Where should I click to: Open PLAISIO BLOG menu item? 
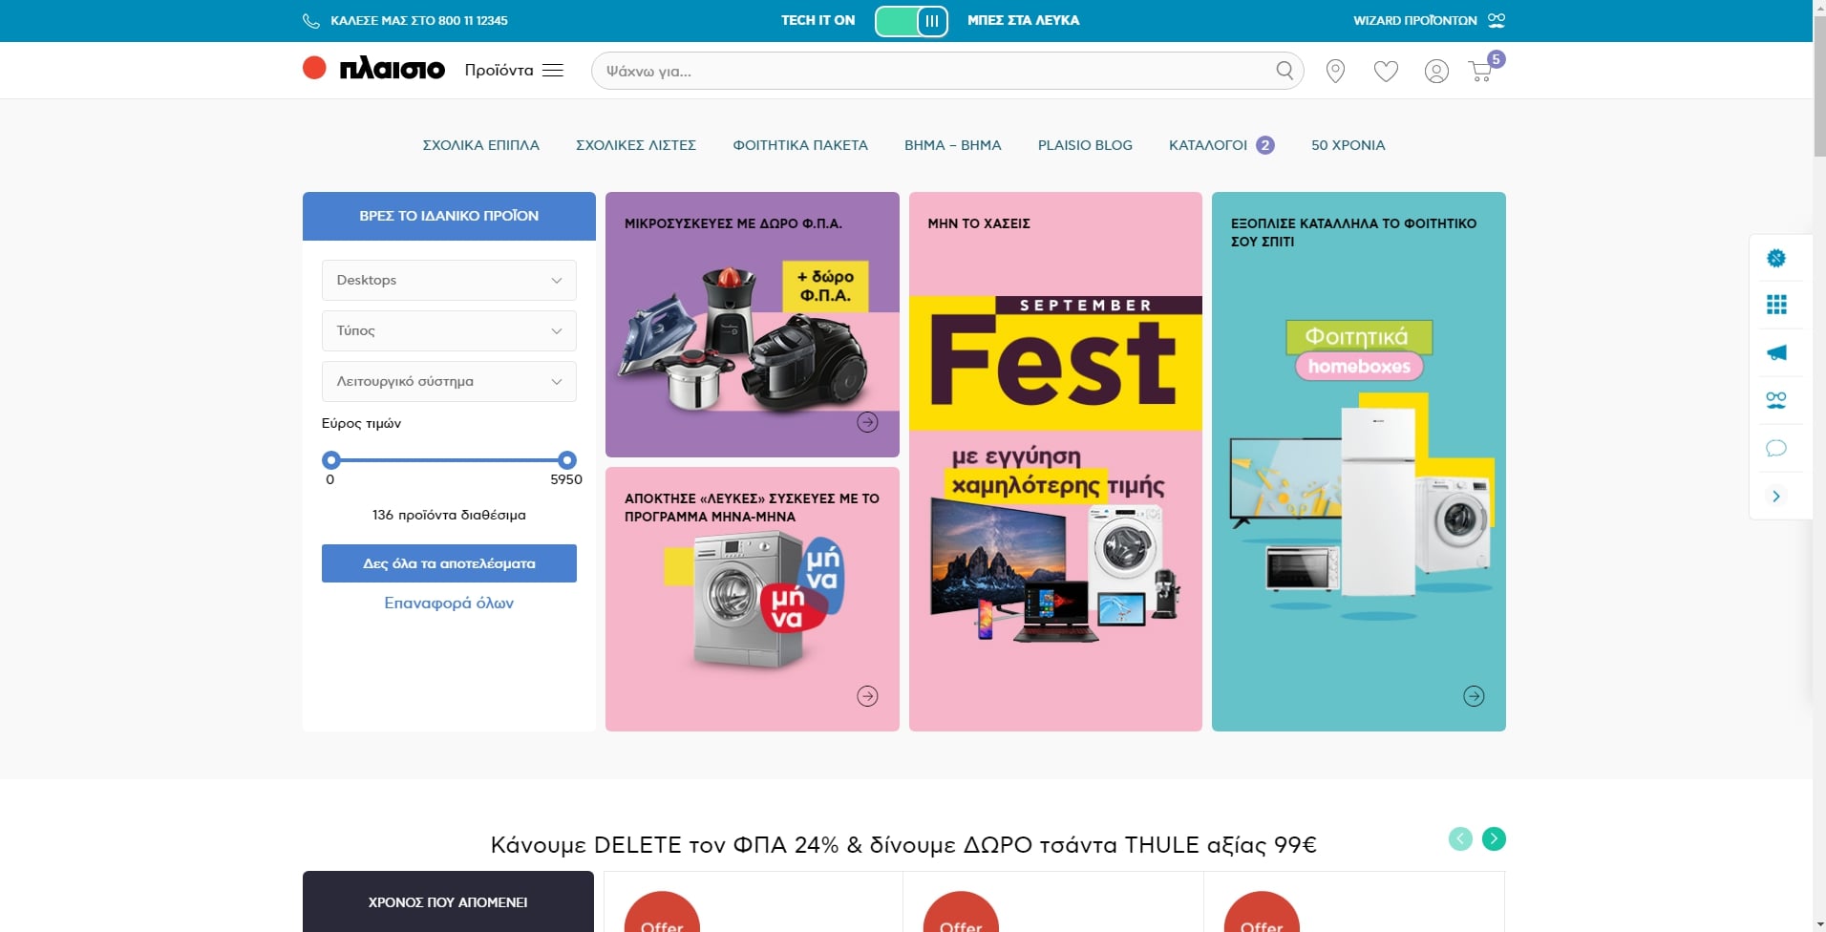(1085, 145)
